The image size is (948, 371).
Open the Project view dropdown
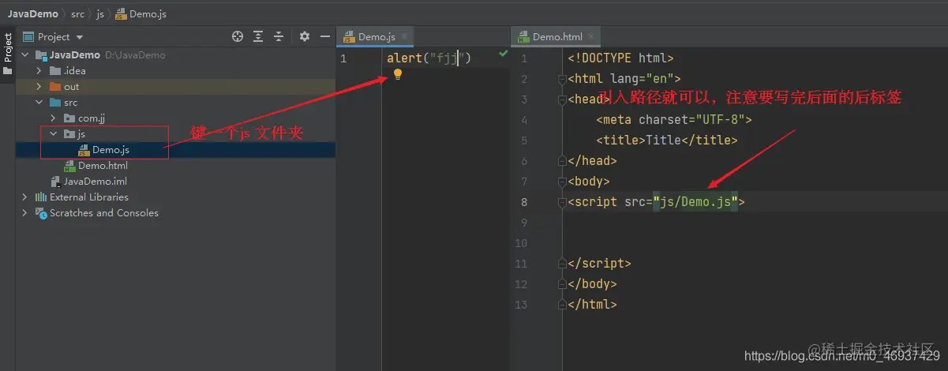tap(80, 37)
